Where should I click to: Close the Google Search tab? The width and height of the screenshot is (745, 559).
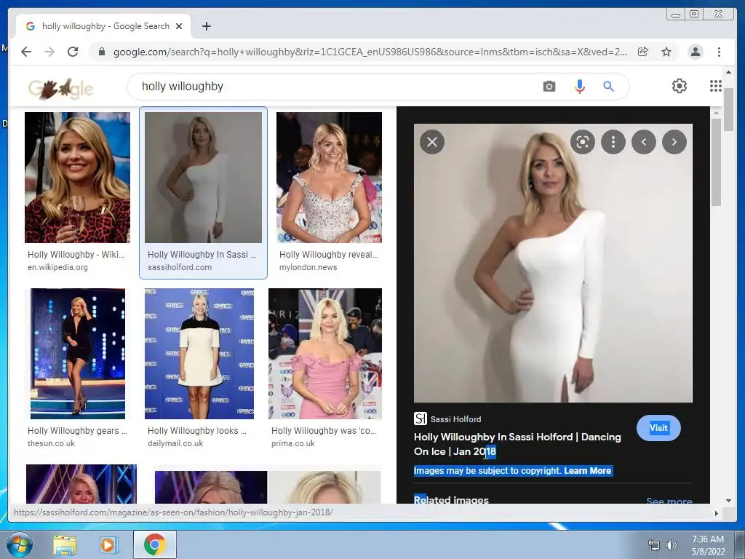[179, 26]
